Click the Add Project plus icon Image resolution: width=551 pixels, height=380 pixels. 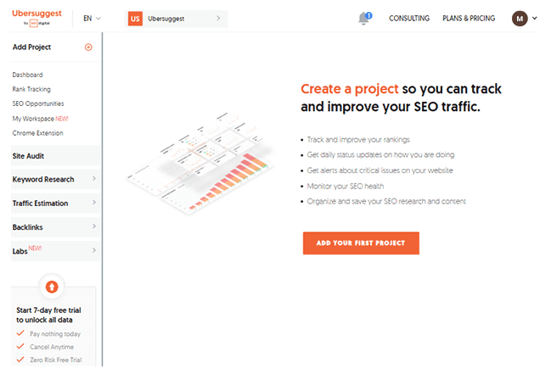click(x=88, y=47)
